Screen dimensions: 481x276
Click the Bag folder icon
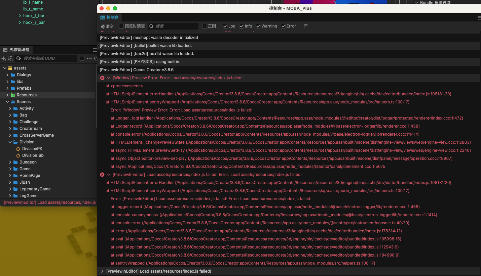click(15, 115)
